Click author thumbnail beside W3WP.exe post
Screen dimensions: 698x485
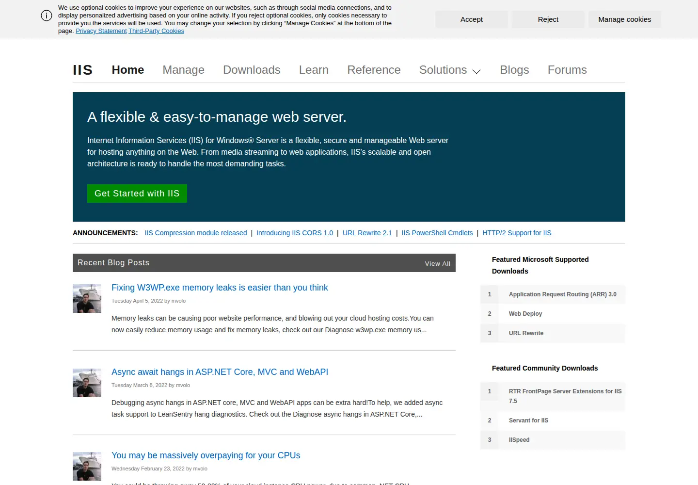click(x=87, y=298)
